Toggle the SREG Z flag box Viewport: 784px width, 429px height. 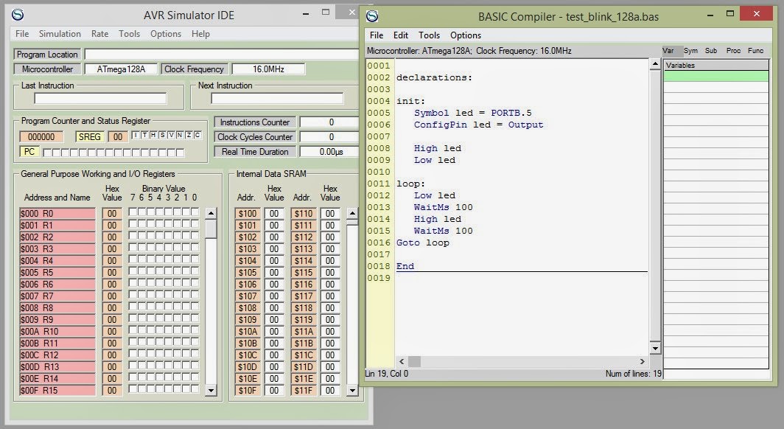(x=189, y=135)
